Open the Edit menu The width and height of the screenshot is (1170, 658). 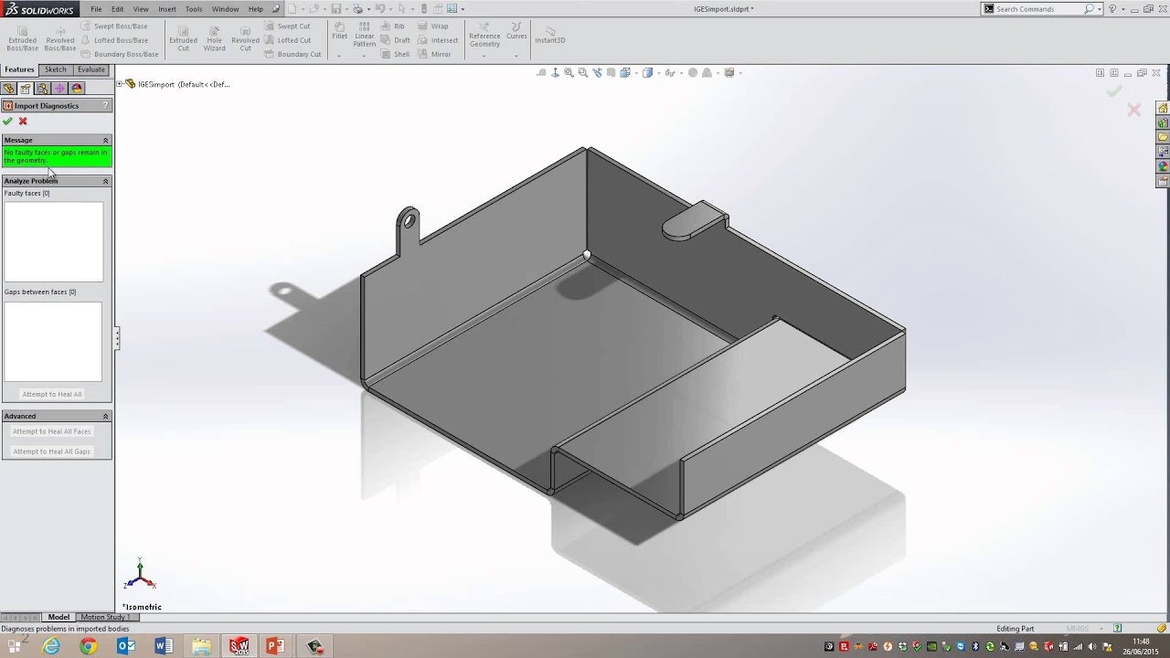[118, 9]
